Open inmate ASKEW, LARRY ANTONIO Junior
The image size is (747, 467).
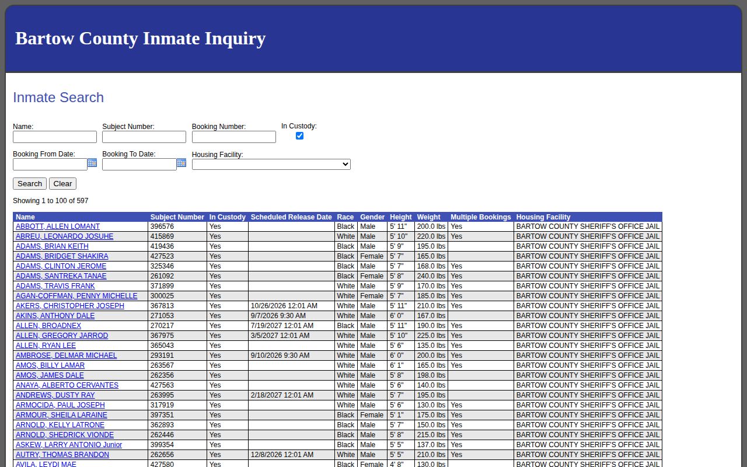tap(69, 445)
